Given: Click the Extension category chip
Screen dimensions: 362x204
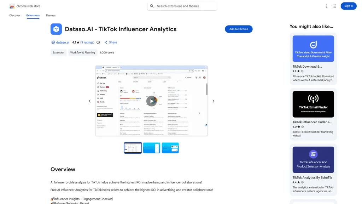Looking at the screenshot, I should [58, 52].
